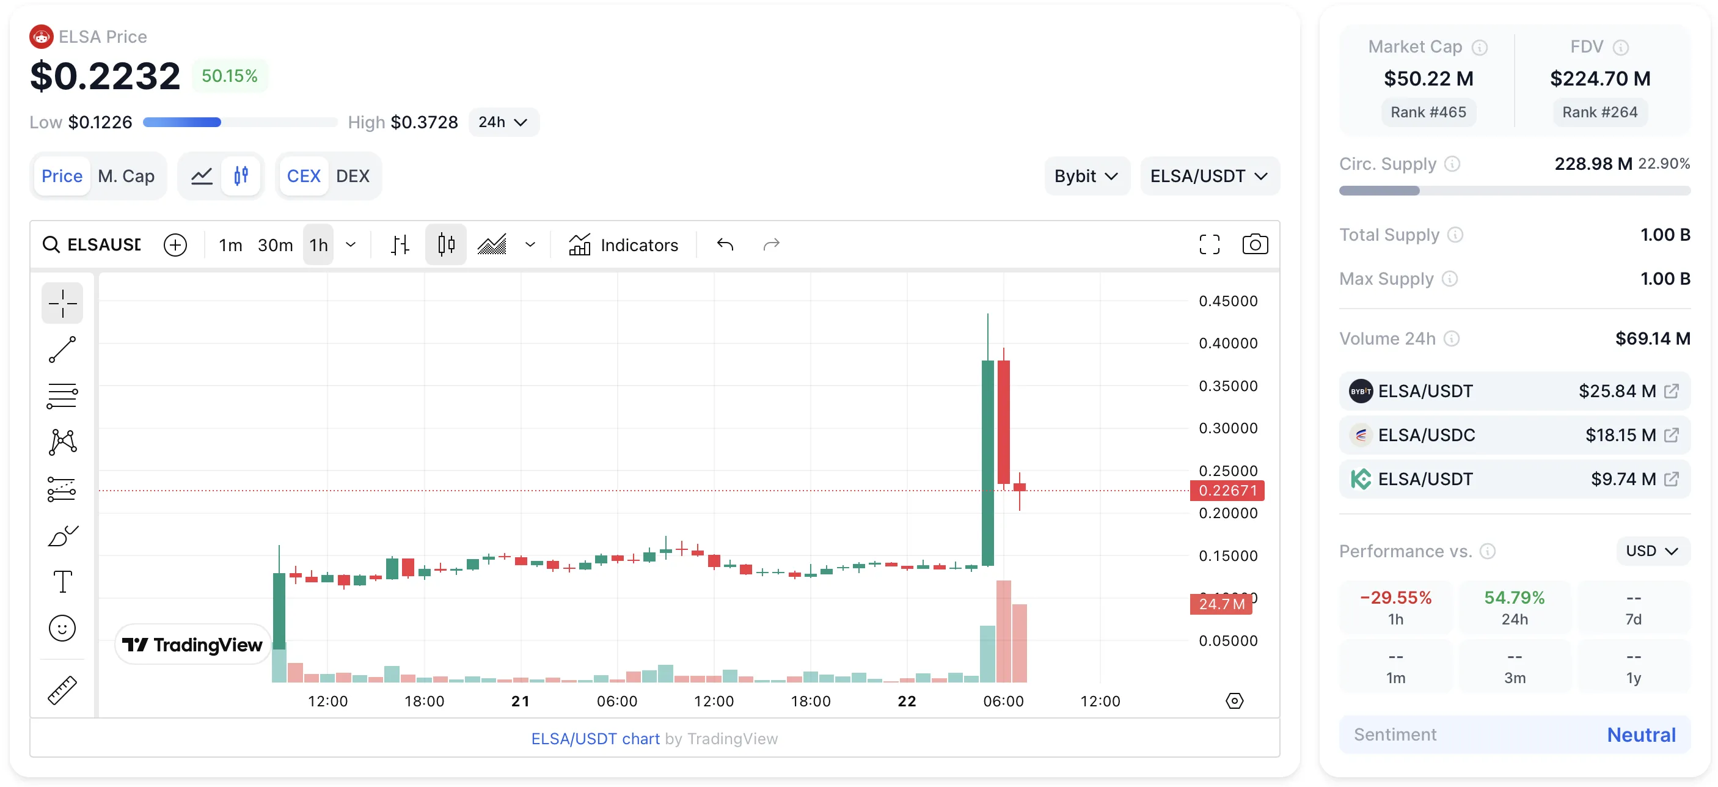Toggle DEX market data

tap(354, 175)
